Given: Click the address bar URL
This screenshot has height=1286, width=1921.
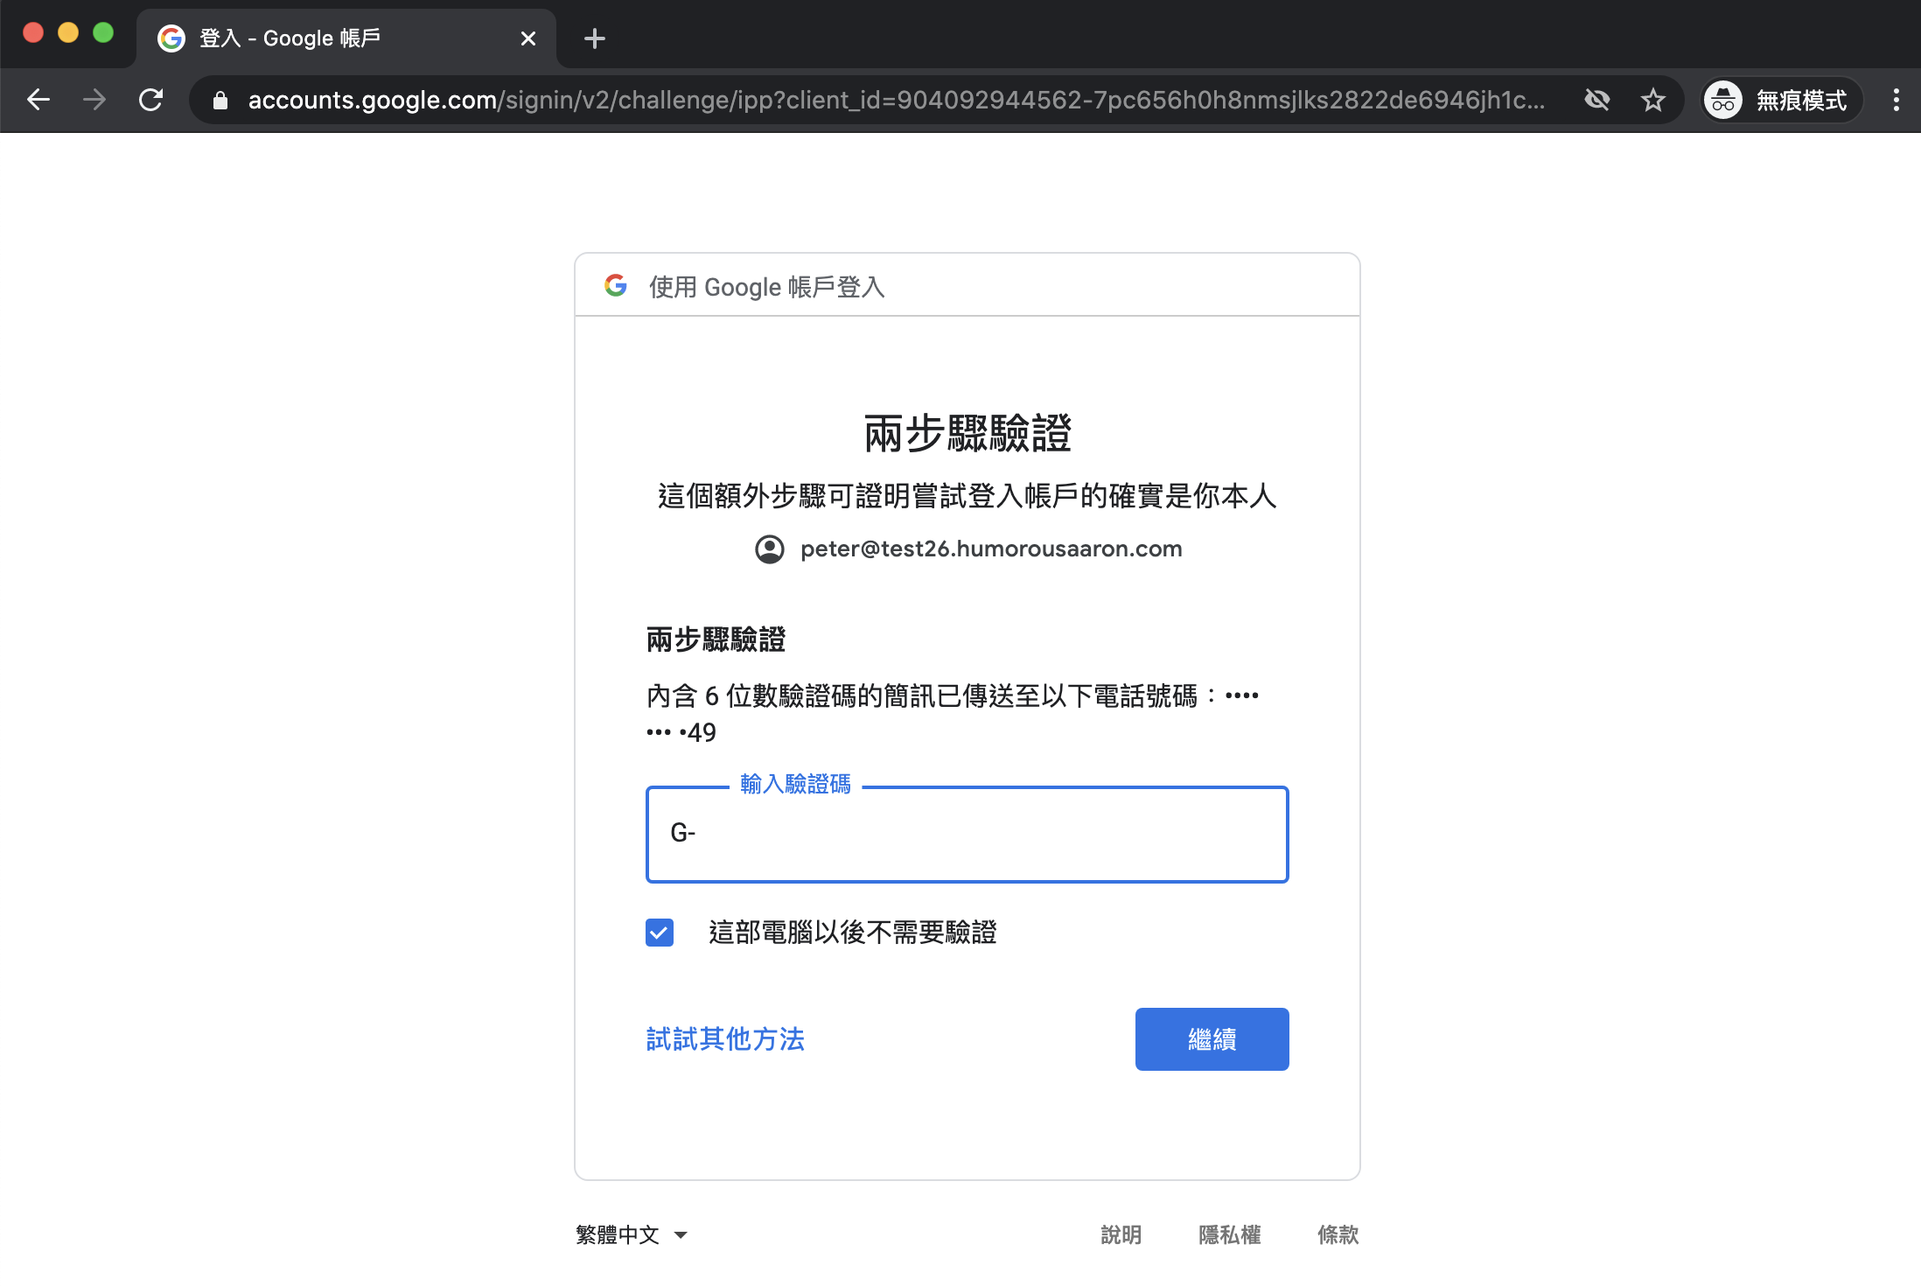Looking at the screenshot, I should coord(896,101).
